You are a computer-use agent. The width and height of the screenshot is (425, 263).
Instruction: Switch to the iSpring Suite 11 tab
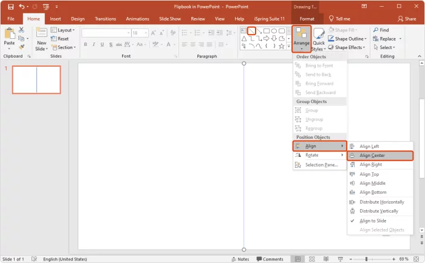pos(270,19)
